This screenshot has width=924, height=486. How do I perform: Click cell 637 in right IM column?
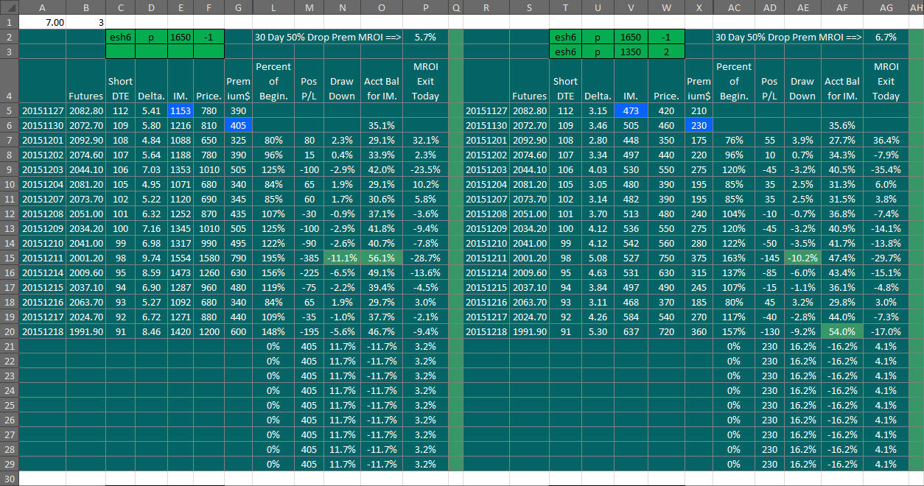[631, 331]
